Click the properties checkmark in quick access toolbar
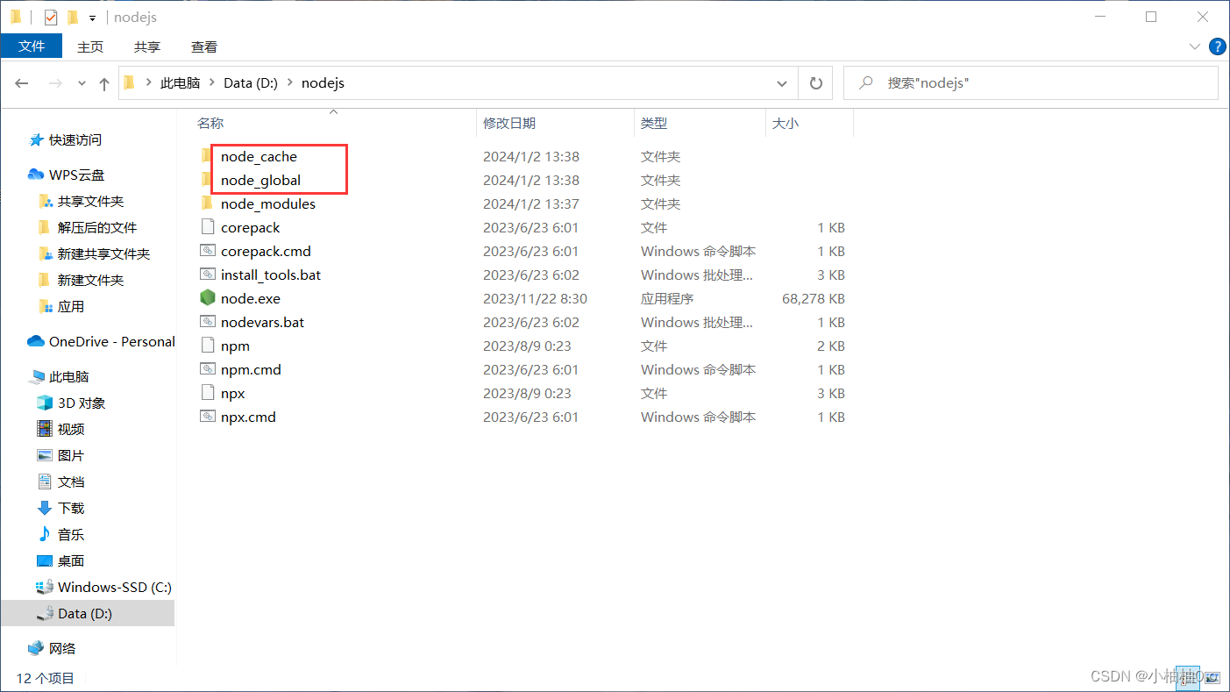Screen dimensions: 1230x692 pos(51,17)
